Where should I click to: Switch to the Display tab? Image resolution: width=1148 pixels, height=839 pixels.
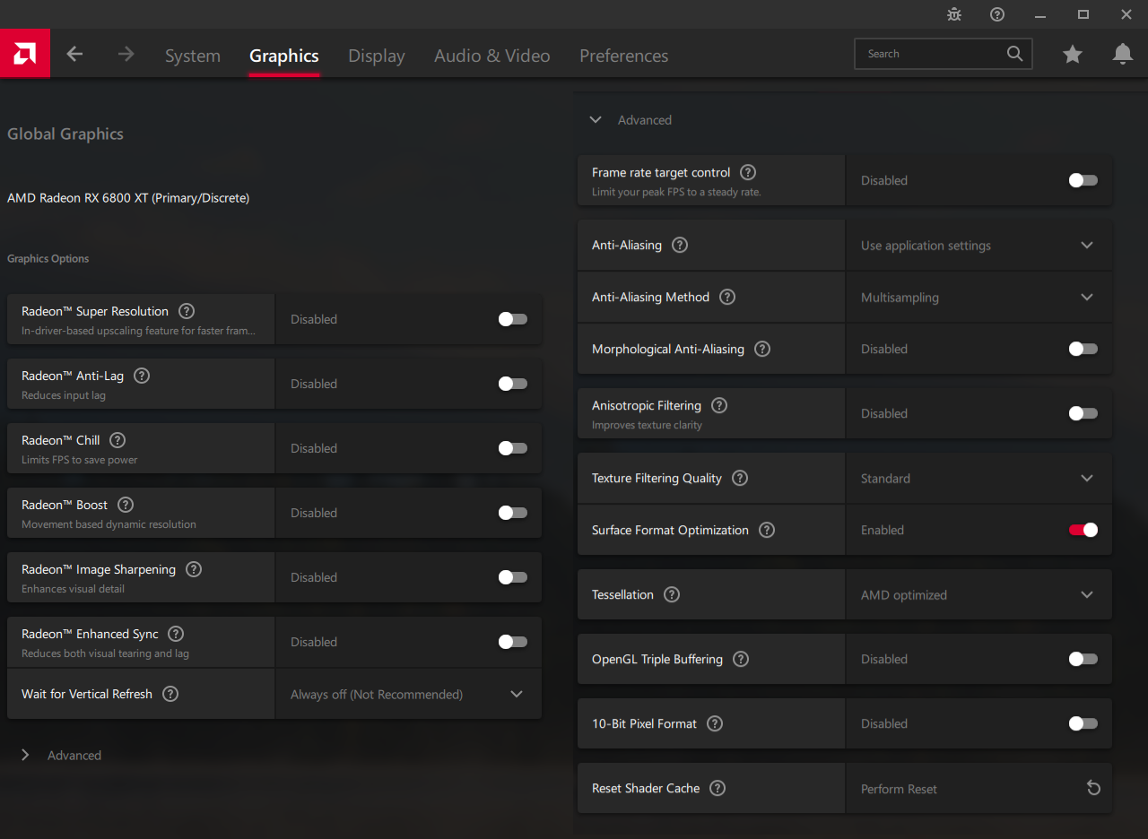click(x=377, y=56)
